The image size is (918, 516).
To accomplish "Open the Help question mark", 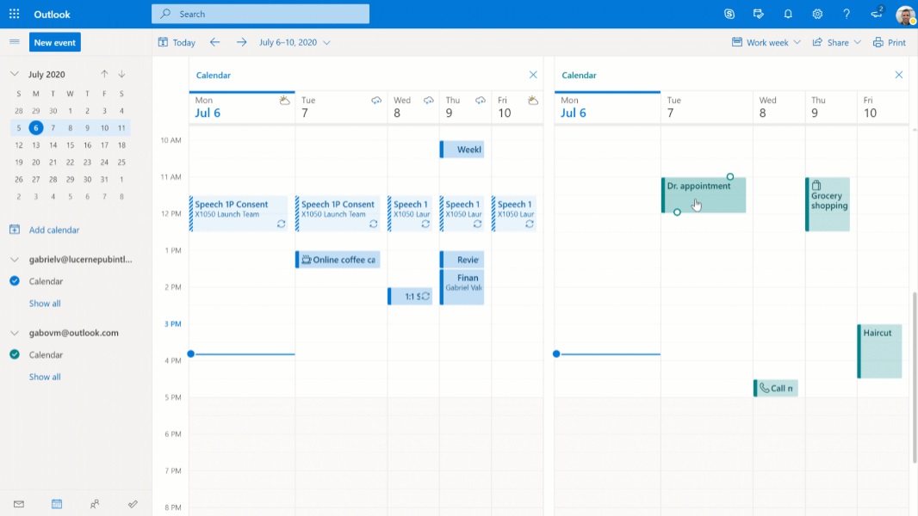I will click(847, 14).
